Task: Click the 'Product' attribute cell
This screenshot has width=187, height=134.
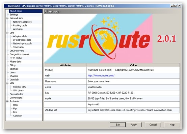Action: pos(65,70)
